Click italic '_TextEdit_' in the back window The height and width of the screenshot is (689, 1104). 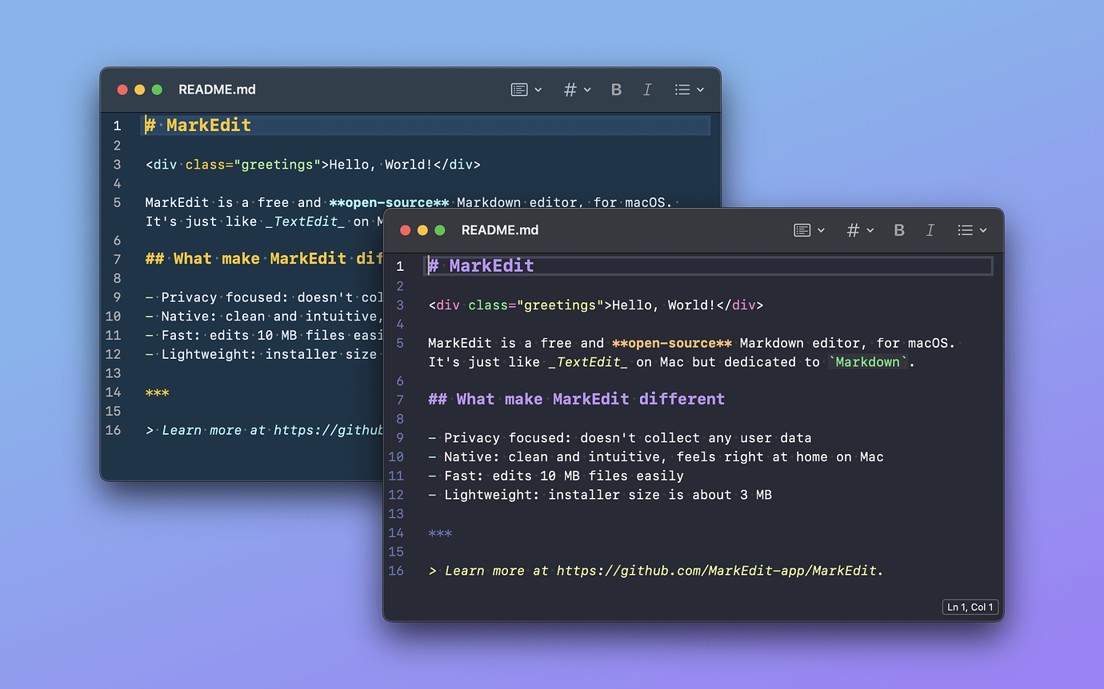coord(305,221)
